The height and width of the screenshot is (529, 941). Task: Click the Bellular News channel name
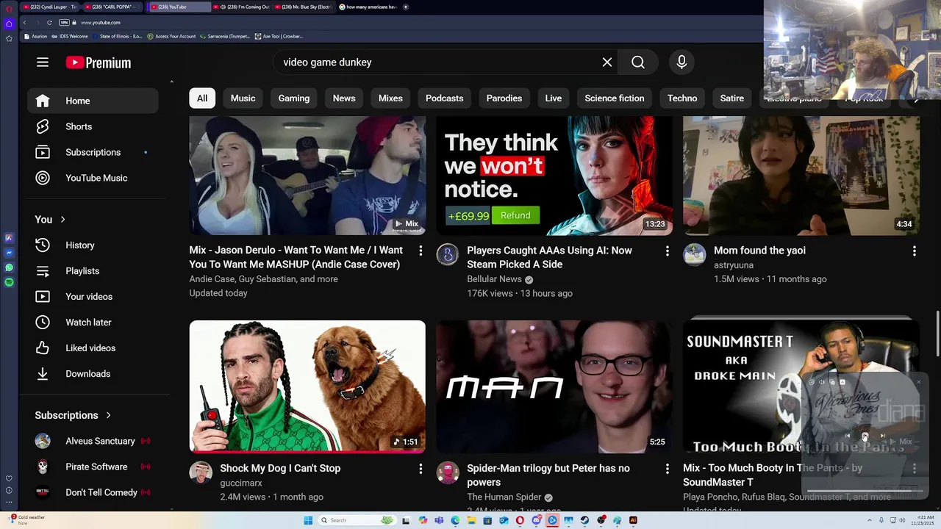(x=494, y=279)
